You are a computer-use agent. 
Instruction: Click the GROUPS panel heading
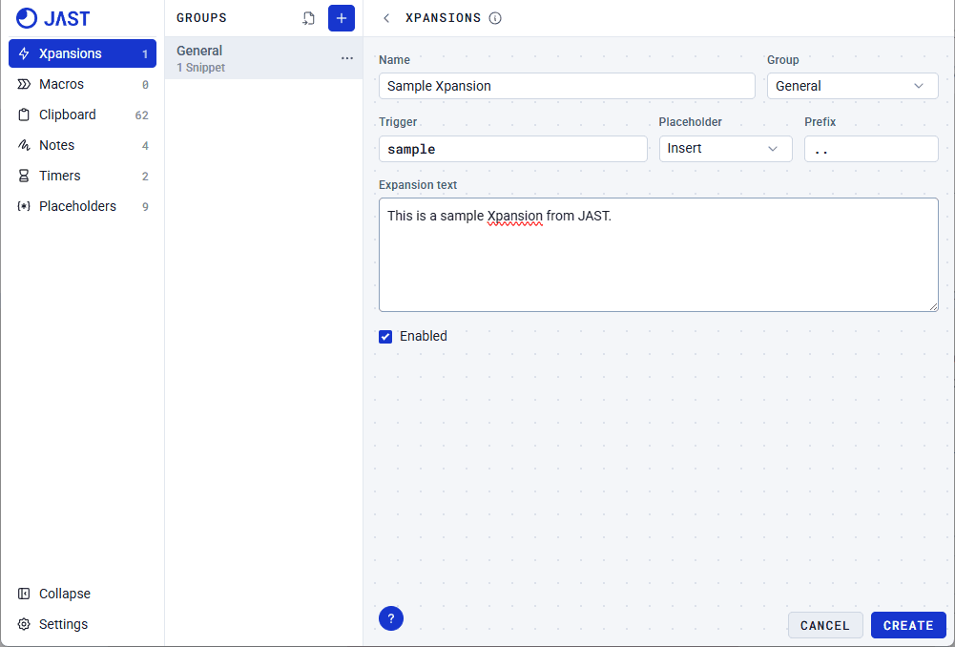201,18
